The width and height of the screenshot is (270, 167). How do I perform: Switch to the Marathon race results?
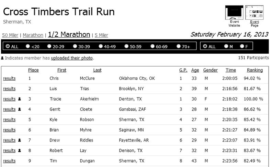[33, 35]
